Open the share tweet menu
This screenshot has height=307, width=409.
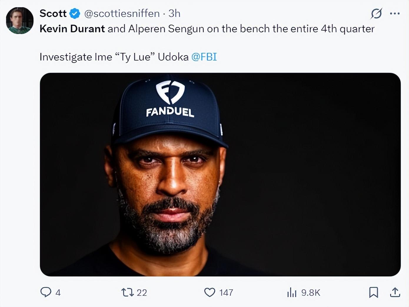click(x=395, y=292)
